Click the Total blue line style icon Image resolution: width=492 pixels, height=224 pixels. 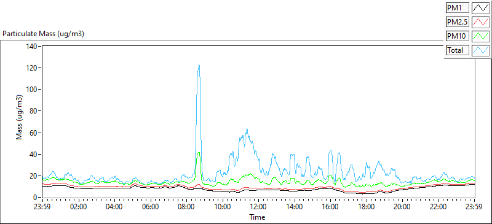click(480, 50)
